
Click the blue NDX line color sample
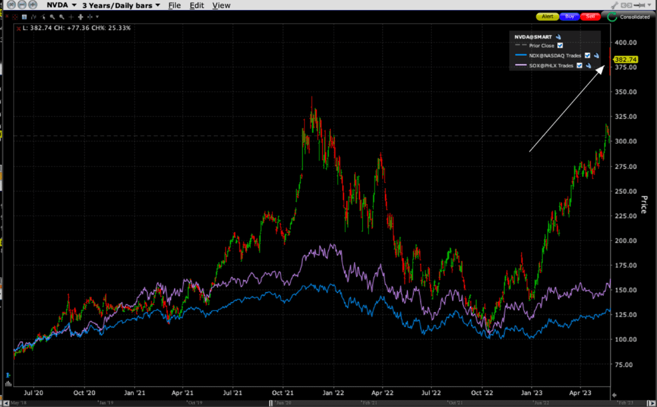click(x=521, y=55)
